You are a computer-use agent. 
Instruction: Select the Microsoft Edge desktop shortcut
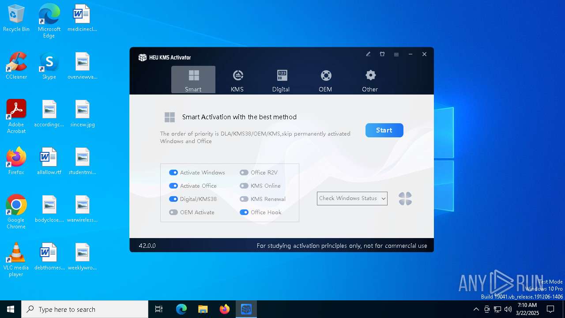[49, 21]
